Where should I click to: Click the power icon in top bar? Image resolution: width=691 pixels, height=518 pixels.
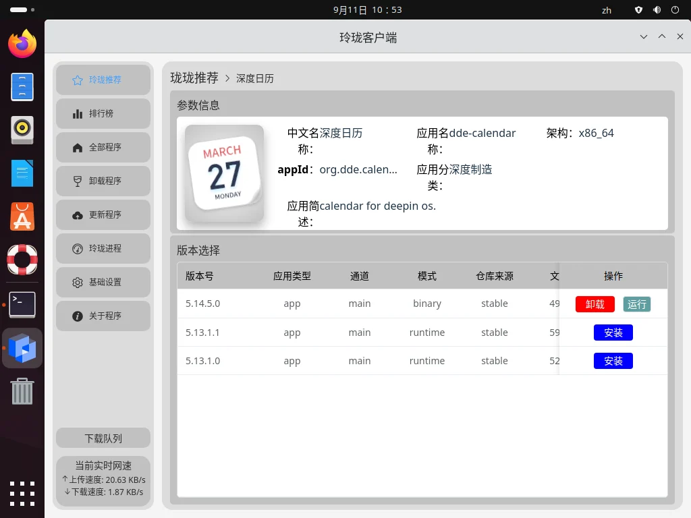pyautogui.click(x=675, y=9)
